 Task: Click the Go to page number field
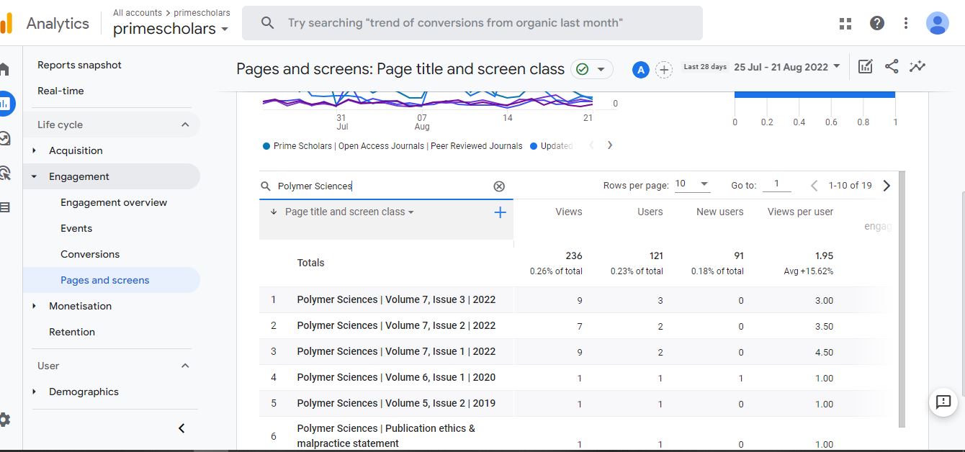(776, 184)
